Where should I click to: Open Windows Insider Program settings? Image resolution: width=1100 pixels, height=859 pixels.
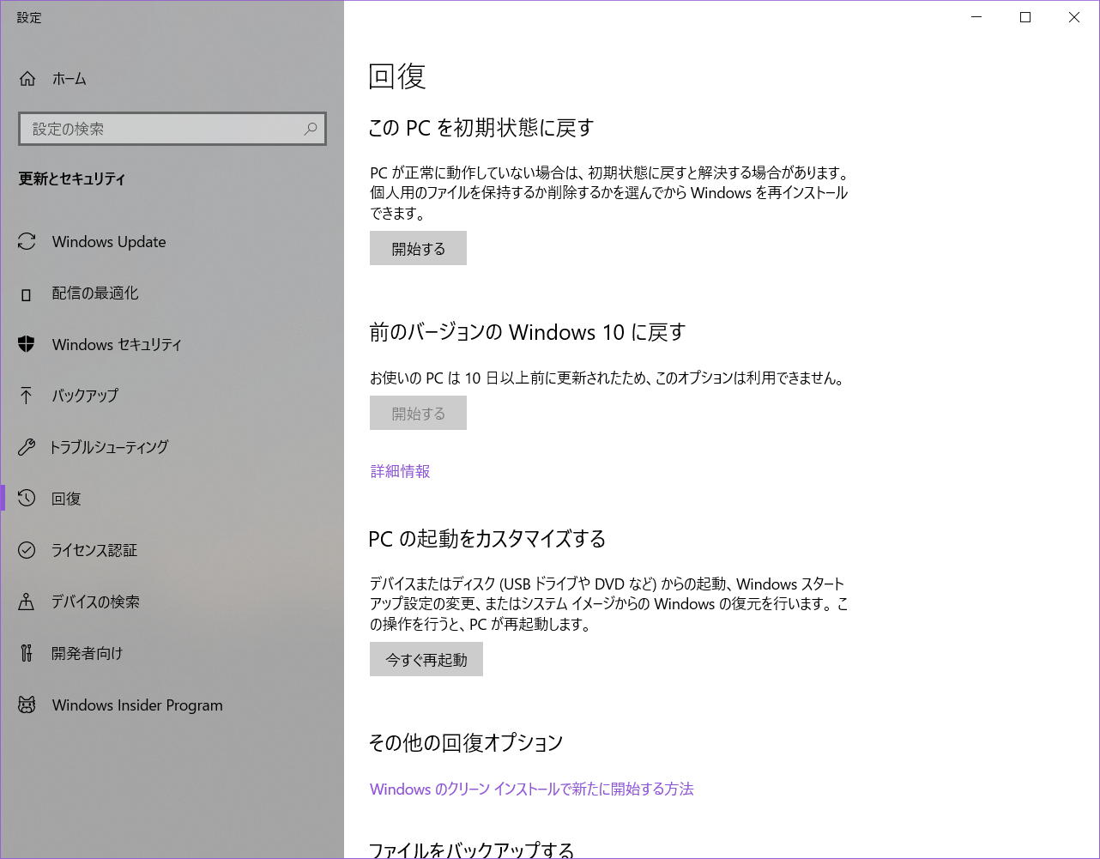click(172, 705)
